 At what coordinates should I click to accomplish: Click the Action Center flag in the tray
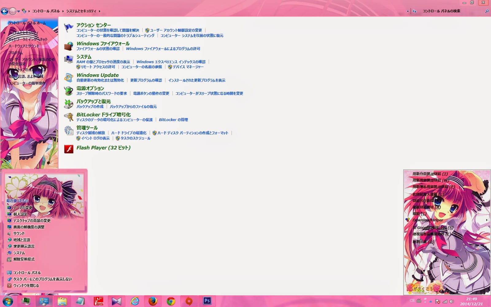(437, 301)
